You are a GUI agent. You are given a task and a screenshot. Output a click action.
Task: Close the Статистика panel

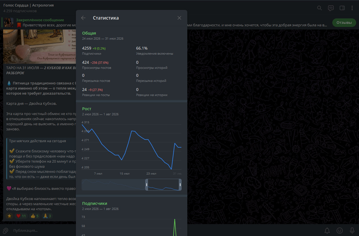[x=179, y=18]
